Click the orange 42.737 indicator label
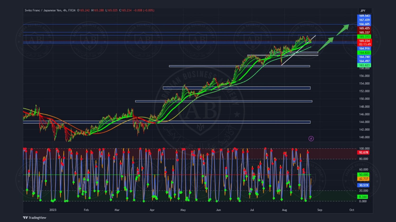The height and width of the screenshot is (222, 396). 364,179
